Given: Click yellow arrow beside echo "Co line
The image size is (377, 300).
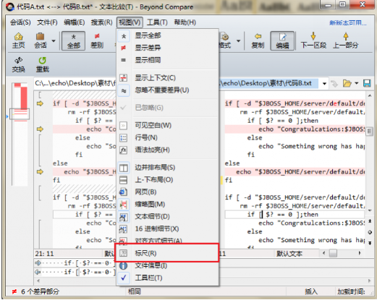Looking at the screenshot, I should pyautogui.click(x=40, y=129).
